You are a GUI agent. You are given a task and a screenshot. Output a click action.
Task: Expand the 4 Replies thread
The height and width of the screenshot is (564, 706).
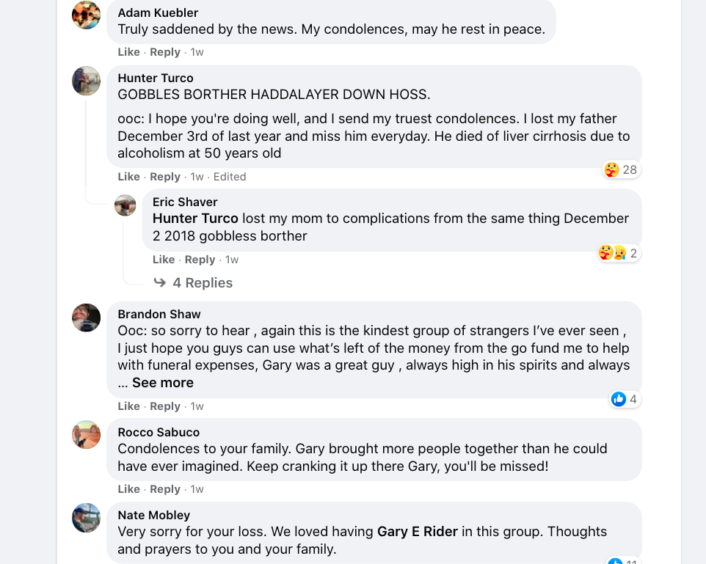click(x=202, y=283)
